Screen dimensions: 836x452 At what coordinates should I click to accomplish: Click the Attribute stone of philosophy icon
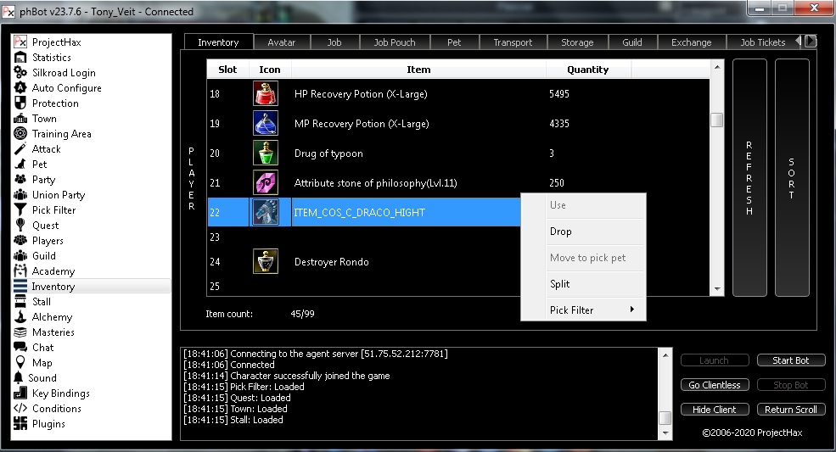coord(266,183)
